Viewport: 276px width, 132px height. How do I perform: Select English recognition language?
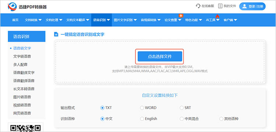[142, 119]
